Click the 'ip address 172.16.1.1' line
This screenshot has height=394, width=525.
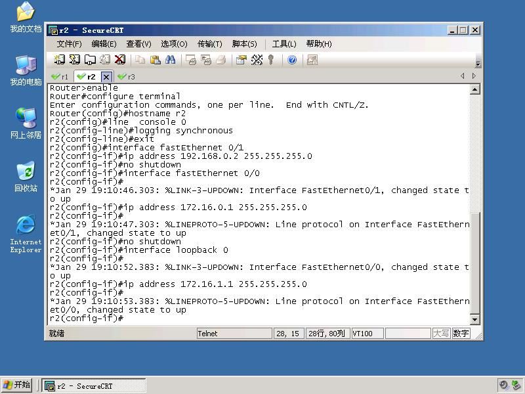(178, 284)
